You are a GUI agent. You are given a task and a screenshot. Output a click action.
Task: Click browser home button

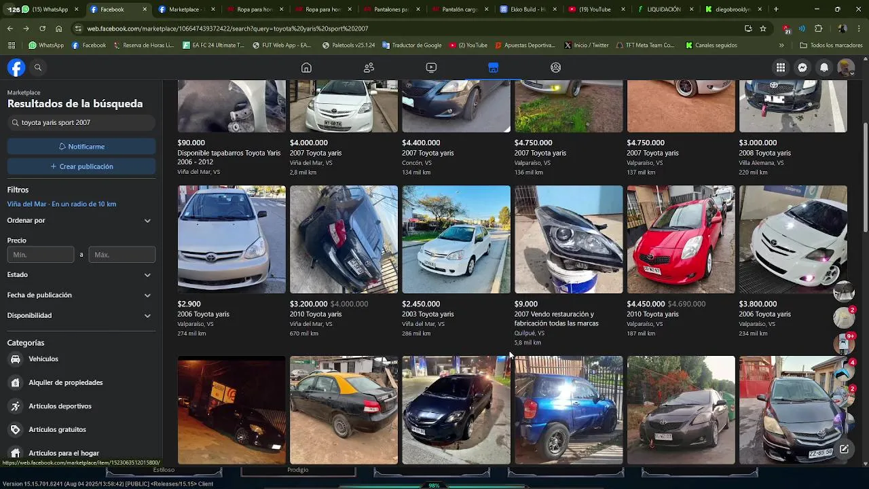click(x=58, y=29)
